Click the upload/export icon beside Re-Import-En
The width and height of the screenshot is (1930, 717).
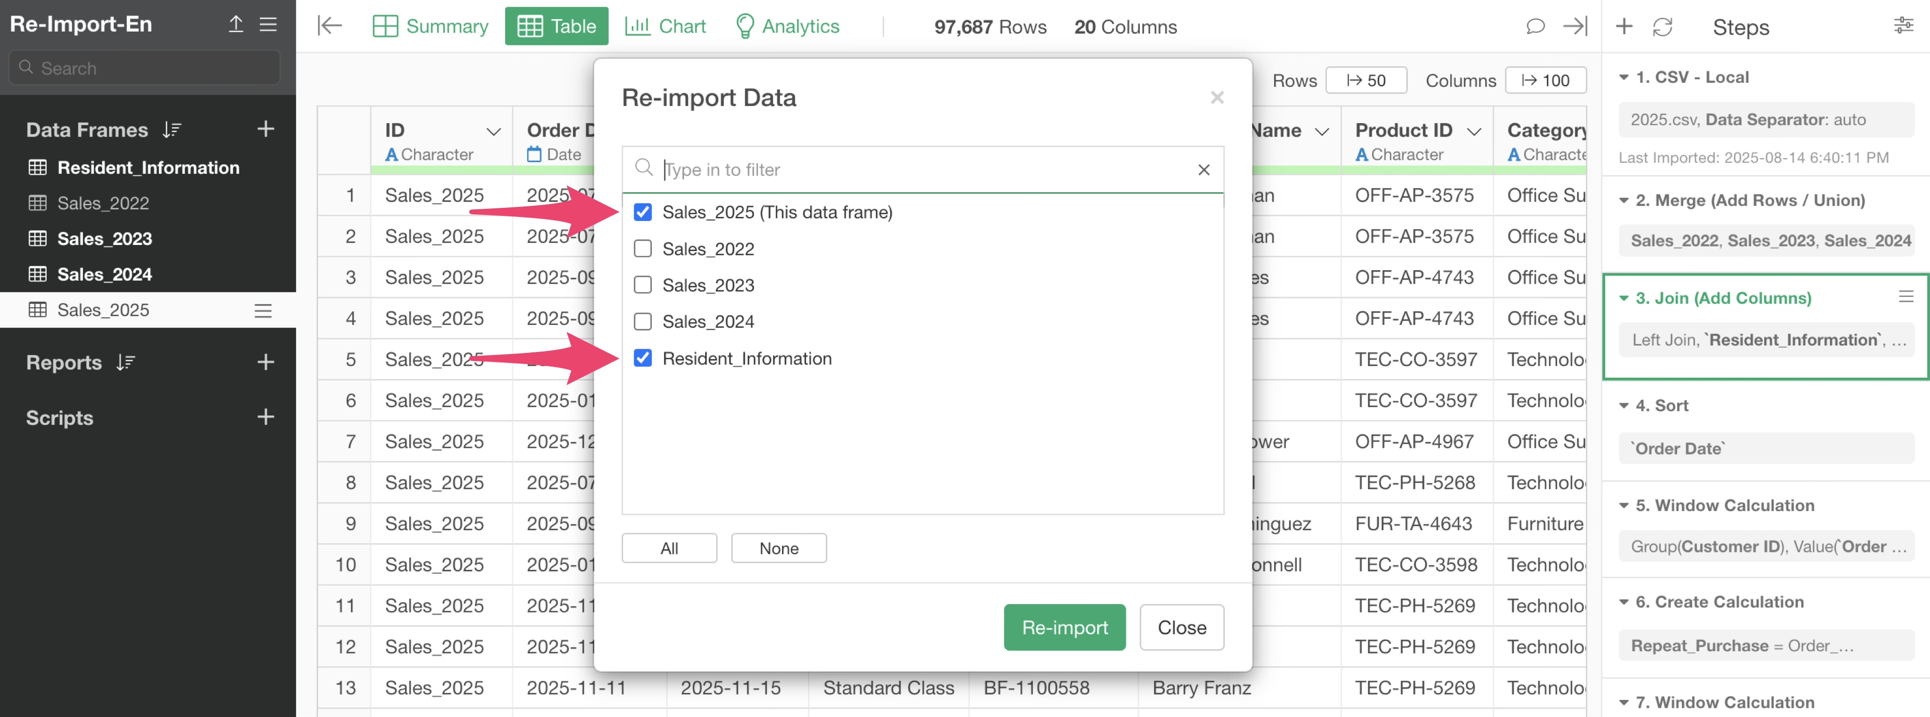(235, 25)
